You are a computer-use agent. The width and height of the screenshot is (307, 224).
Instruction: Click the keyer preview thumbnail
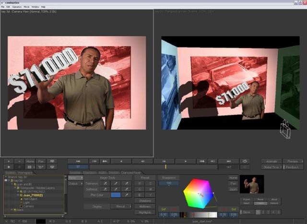(x=253, y=184)
